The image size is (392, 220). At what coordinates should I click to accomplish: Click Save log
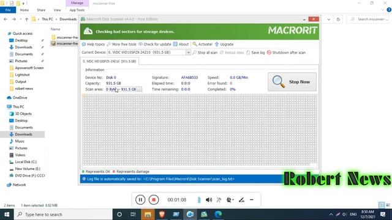coord(255,53)
